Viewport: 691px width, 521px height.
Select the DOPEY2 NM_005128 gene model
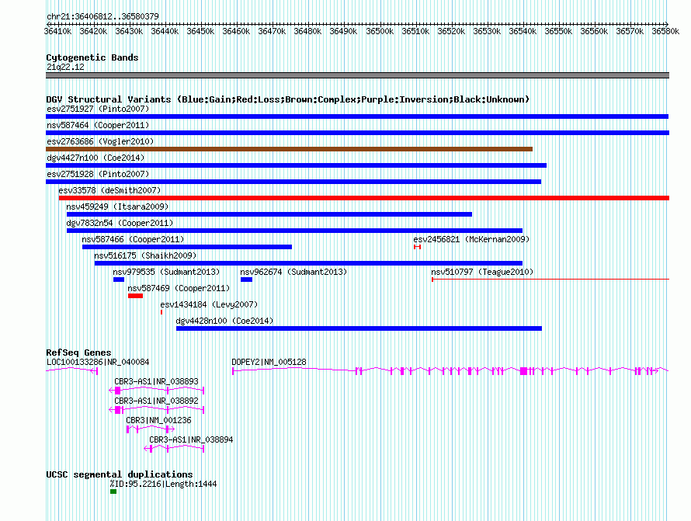(450, 371)
